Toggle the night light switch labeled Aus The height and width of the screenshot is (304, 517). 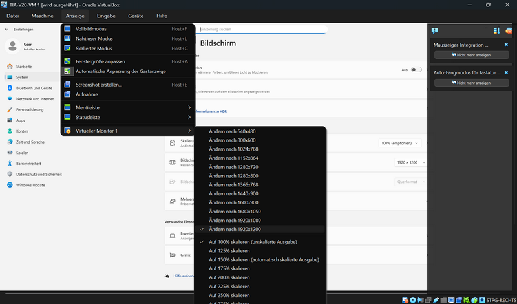point(416,69)
